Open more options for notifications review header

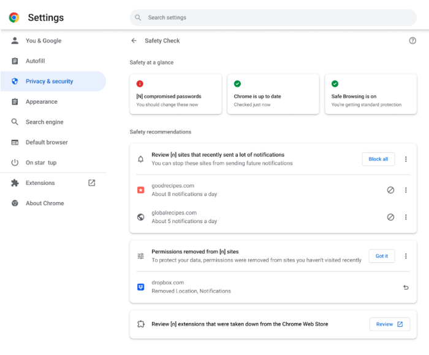pyautogui.click(x=406, y=159)
